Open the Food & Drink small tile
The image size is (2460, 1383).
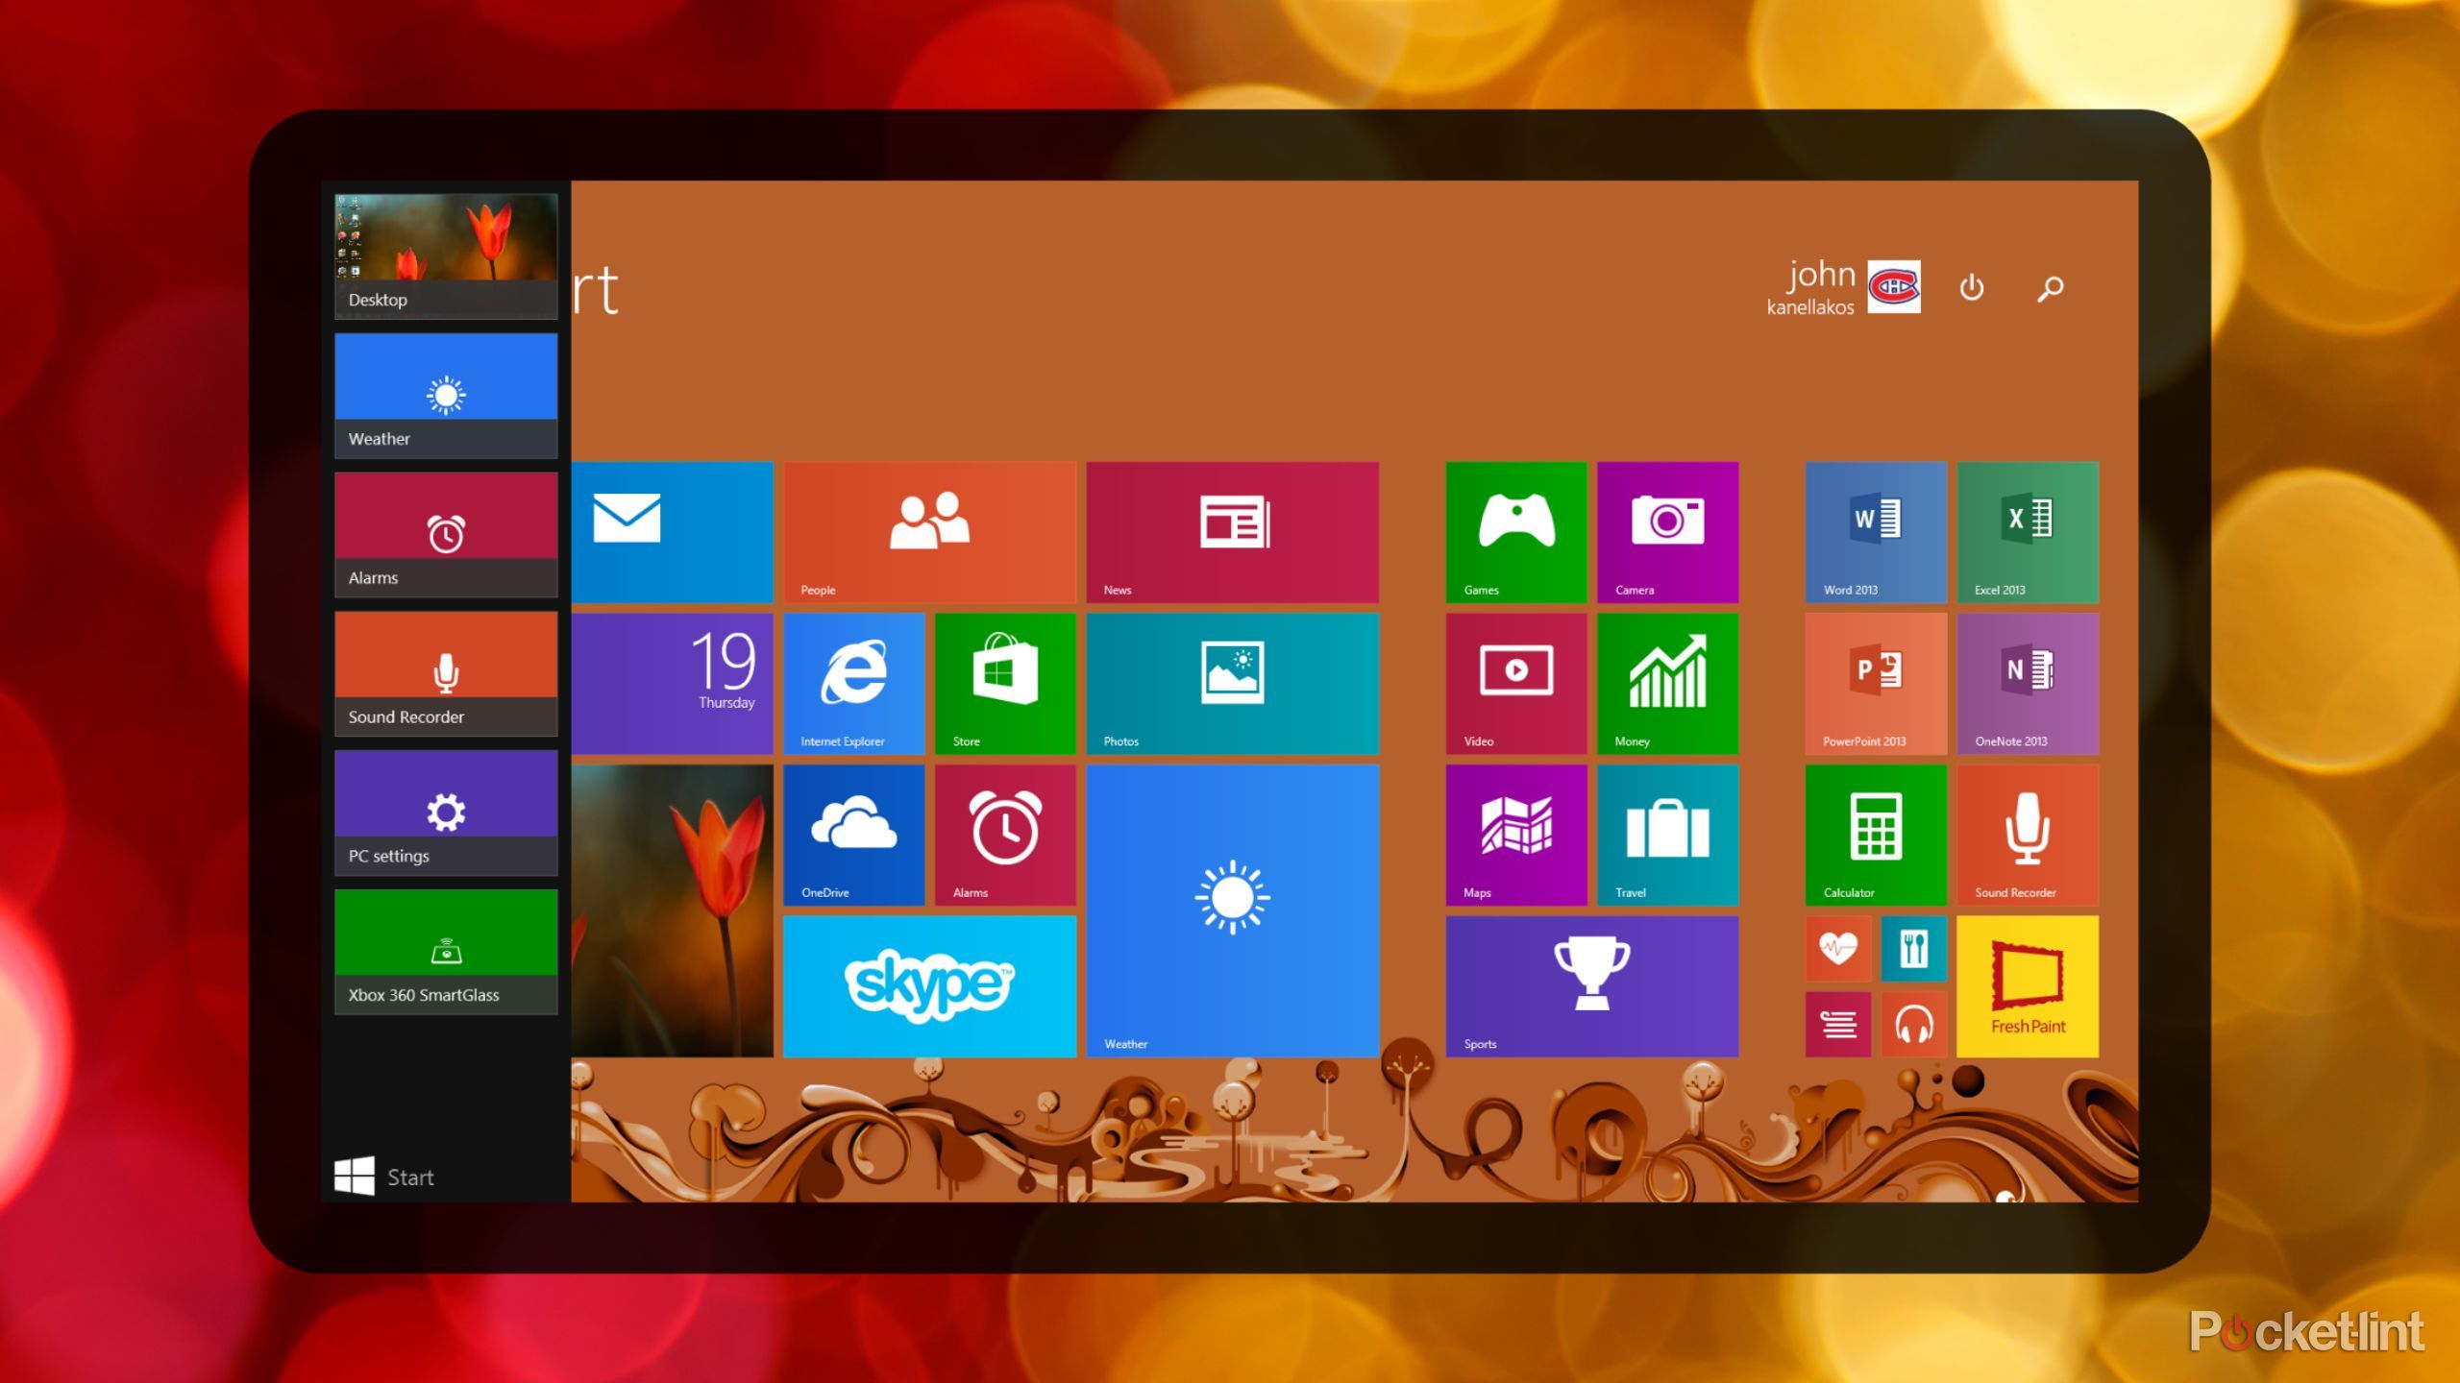(x=1914, y=949)
